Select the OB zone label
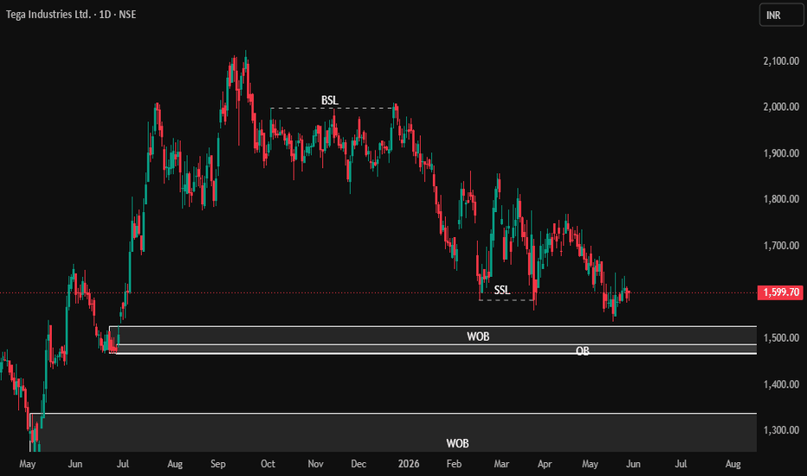This screenshot has width=807, height=476. (x=582, y=351)
